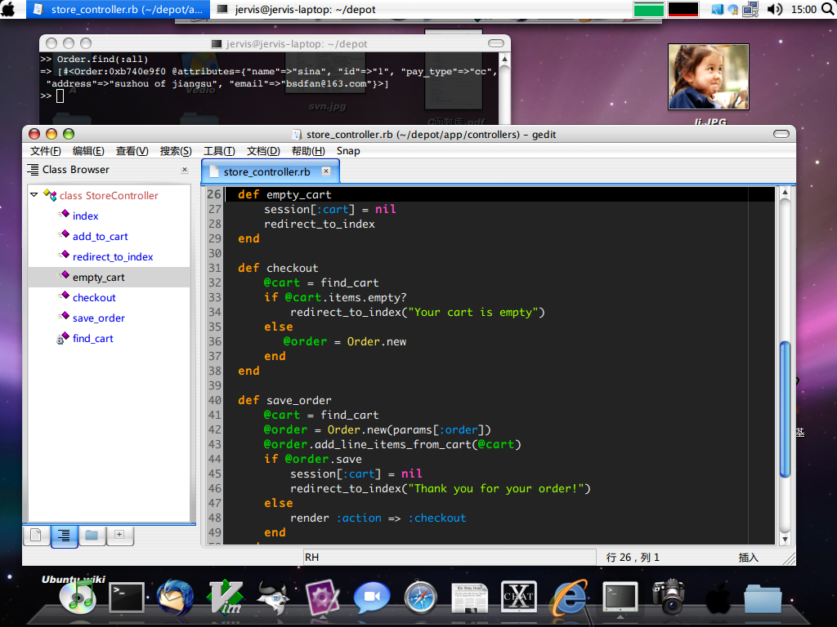Start the iChat video bubble app
This screenshot has height=627, width=837.
(x=372, y=597)
